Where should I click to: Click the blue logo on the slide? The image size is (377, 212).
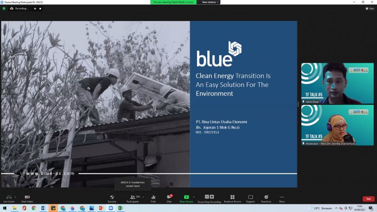pos(219,54)
